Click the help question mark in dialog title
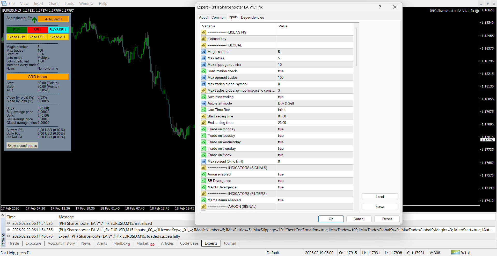 380,7
